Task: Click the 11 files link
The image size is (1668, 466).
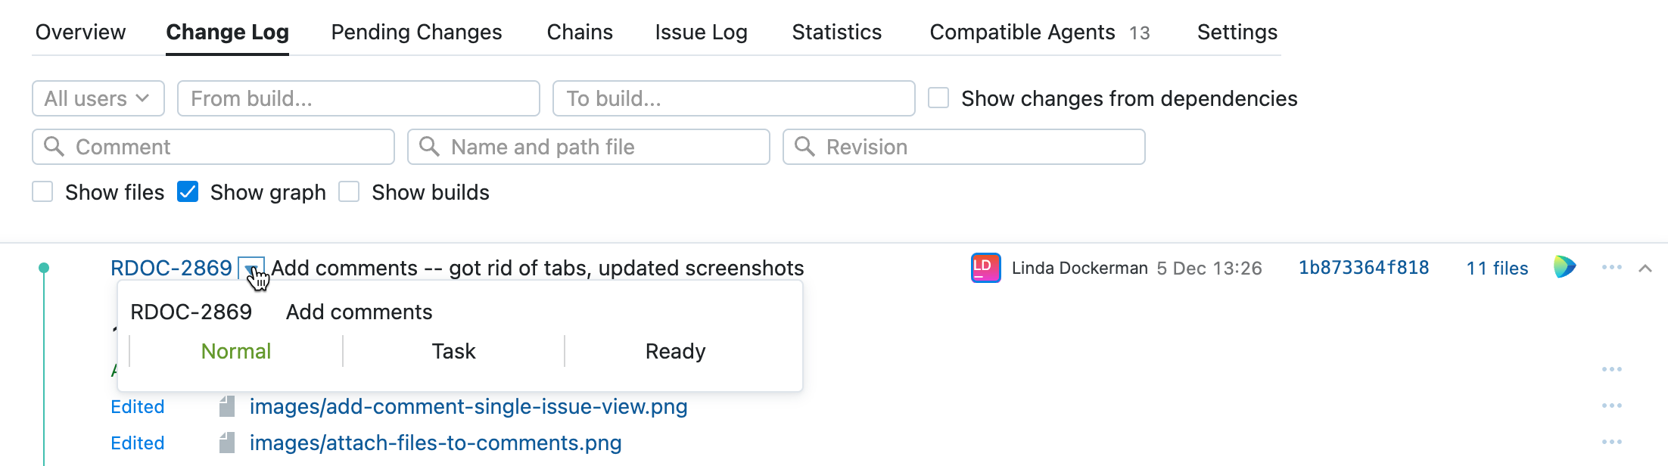Action: [1498, 268]
